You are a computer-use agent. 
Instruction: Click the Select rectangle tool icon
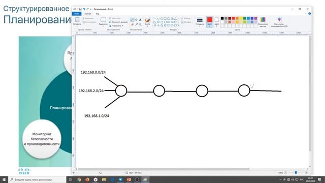coord(103,20)
